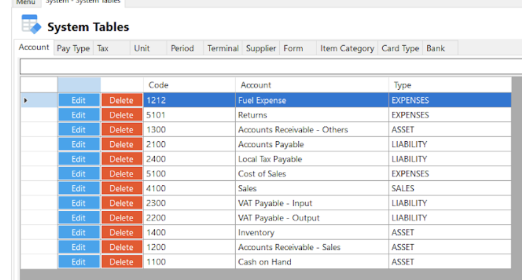
Task: Sort by the Type column header
Action: (450, 85)
